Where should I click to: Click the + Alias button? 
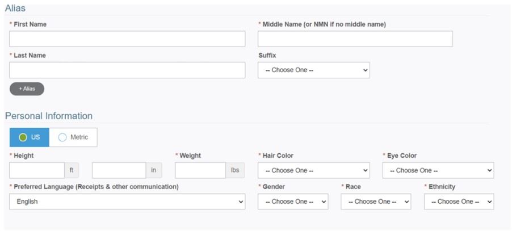pos(27,89)
